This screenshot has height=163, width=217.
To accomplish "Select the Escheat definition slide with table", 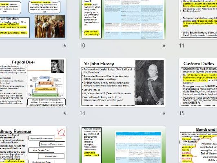I will coord(122,20).
